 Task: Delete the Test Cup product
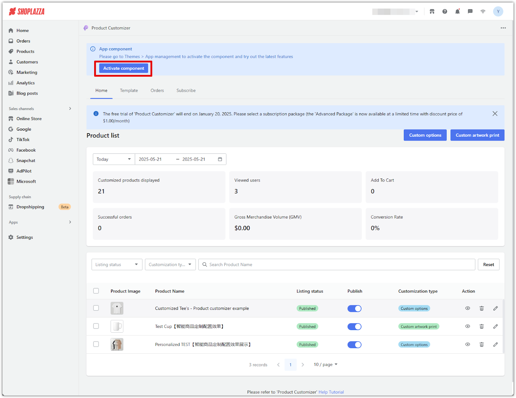pyautogui.click(x=481, y=326)
